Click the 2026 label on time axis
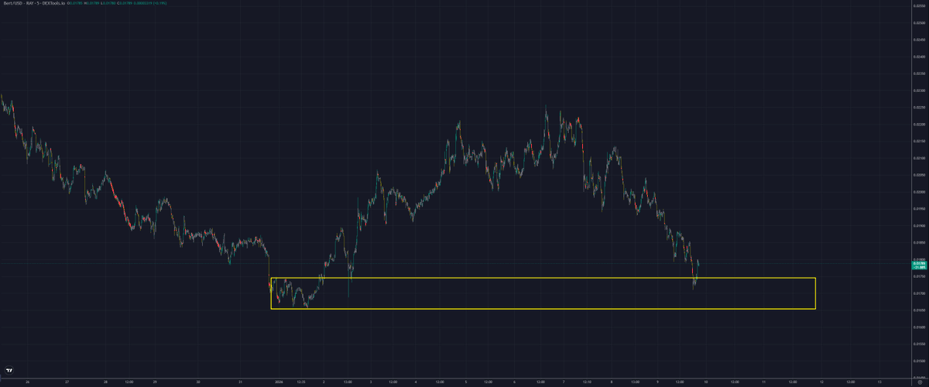The height and width of the screenshot is (387, 929). [279, 382]
